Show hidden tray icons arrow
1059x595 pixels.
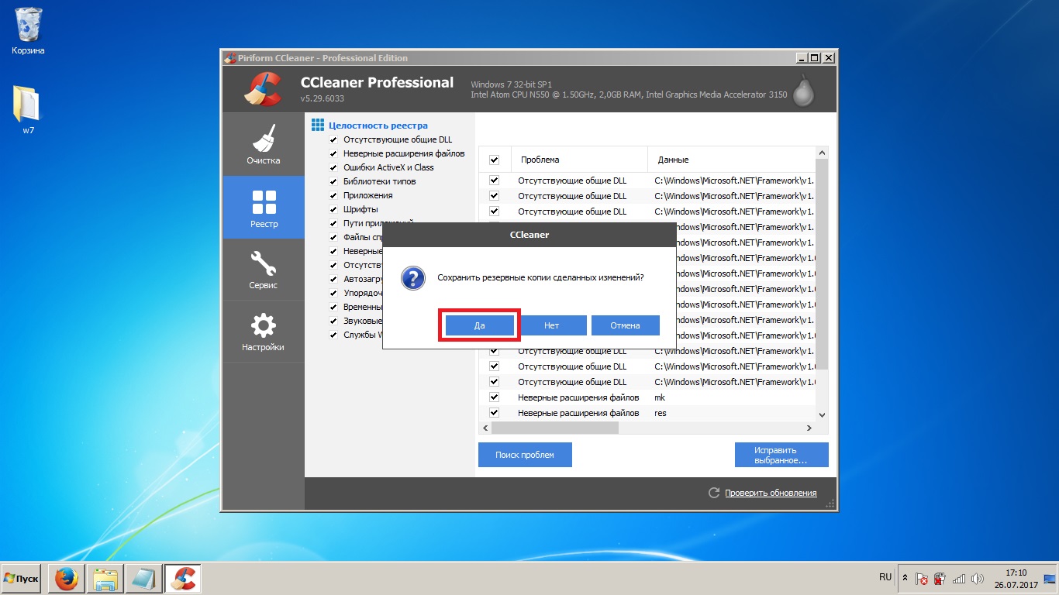(x=905, y=578)
